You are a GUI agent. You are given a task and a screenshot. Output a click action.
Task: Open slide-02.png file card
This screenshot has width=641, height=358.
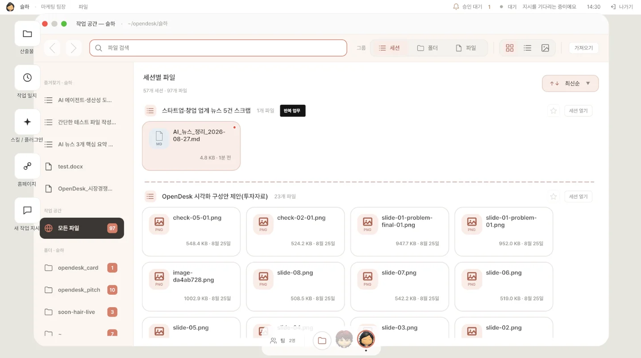pyautogui.click(x=504, y=328)
